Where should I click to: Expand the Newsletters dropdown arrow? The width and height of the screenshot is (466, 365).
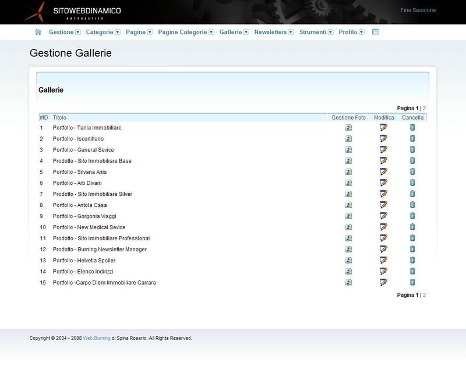291,32
